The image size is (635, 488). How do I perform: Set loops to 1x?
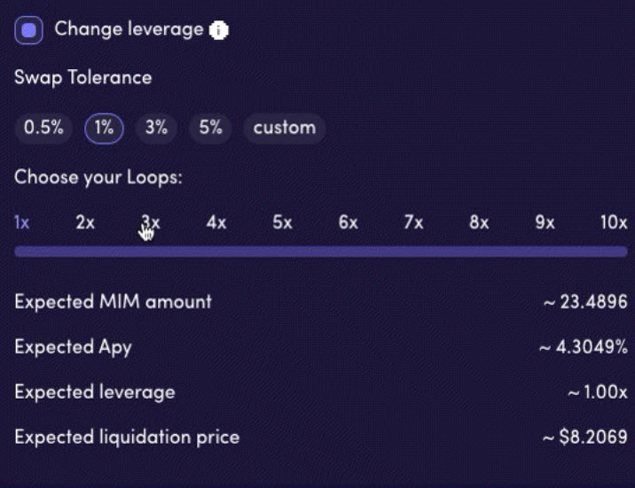coord(22,222)
